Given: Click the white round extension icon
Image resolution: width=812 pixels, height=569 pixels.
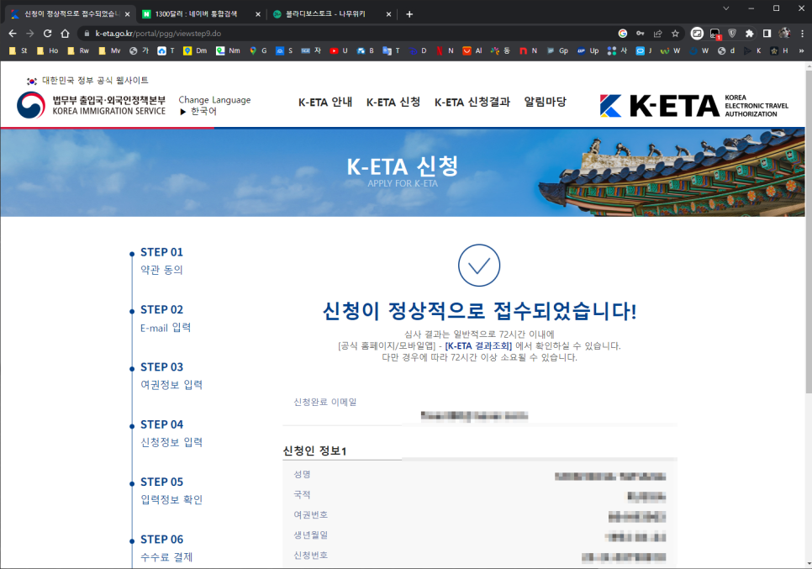Looking at the screenshot, I should (697, 33).
